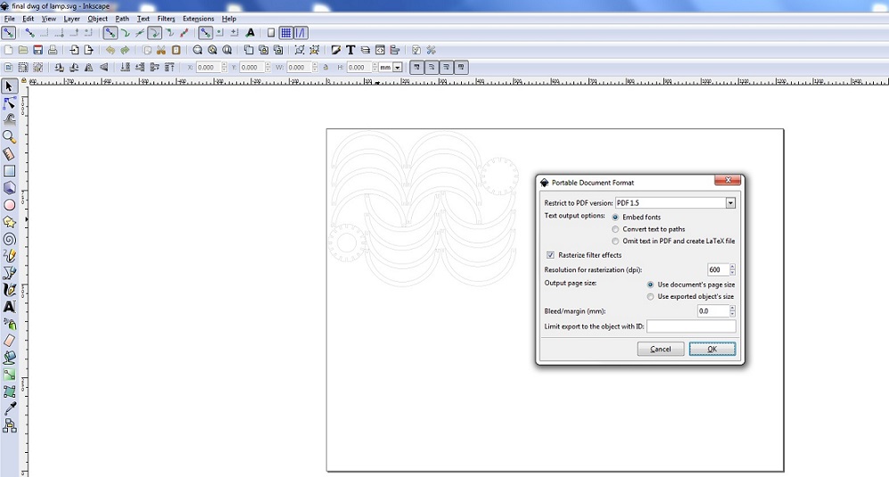889x477 pixels.
Task: Click the Bleed/margin spinner arrows
Action: click(733, 311)
